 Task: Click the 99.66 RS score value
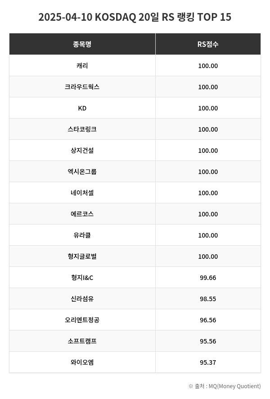[x=208, y=278]
